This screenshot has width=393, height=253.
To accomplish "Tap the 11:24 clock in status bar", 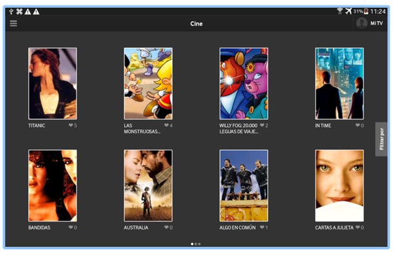I will pos(378,11).
